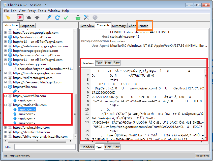The width and height of the screenshot is (213, 161).
Task: Select the Contents tab
Action: [103, 25]
